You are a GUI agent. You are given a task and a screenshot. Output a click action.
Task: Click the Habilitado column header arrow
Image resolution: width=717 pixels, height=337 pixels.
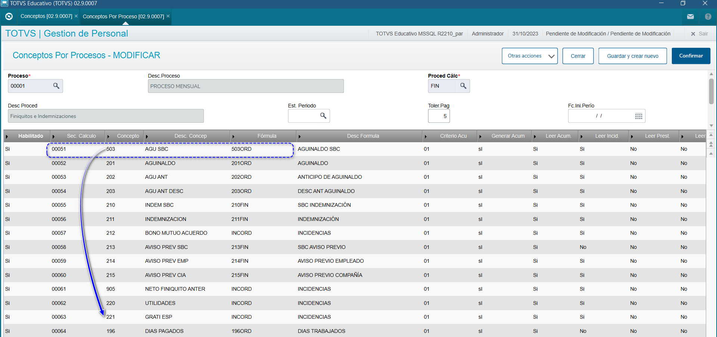coord(7,137)
